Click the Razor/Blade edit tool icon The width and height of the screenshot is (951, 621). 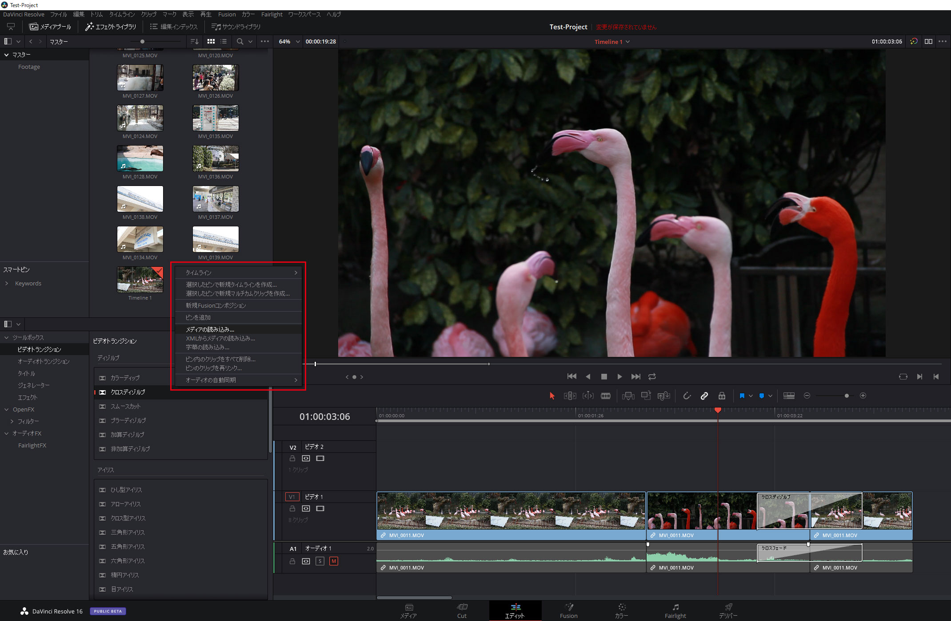pyautogui.click(x=604, y=396)
